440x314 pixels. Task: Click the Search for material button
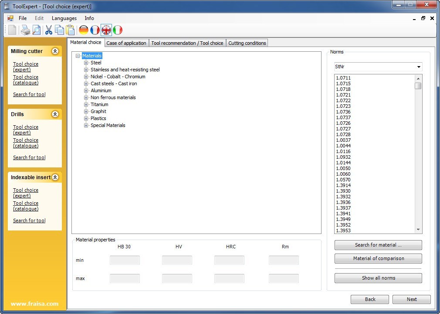[x=378, y=245]
